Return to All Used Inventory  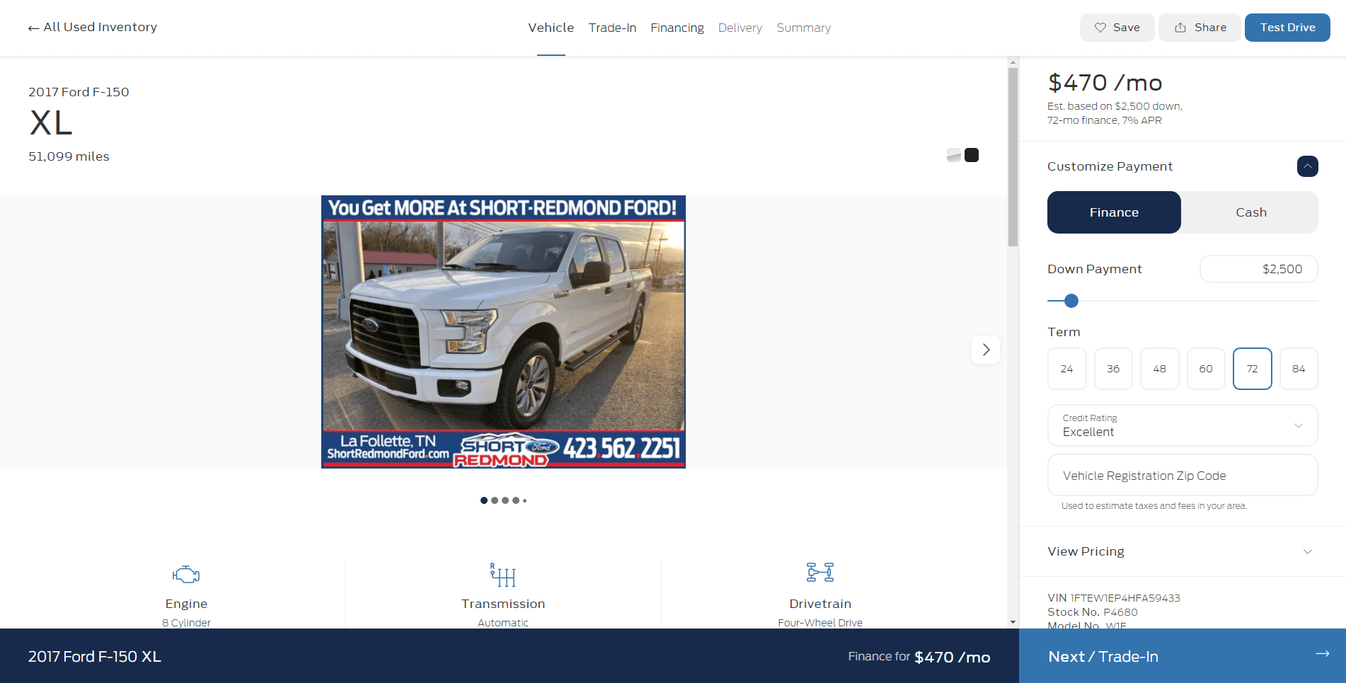coord(100,27)
